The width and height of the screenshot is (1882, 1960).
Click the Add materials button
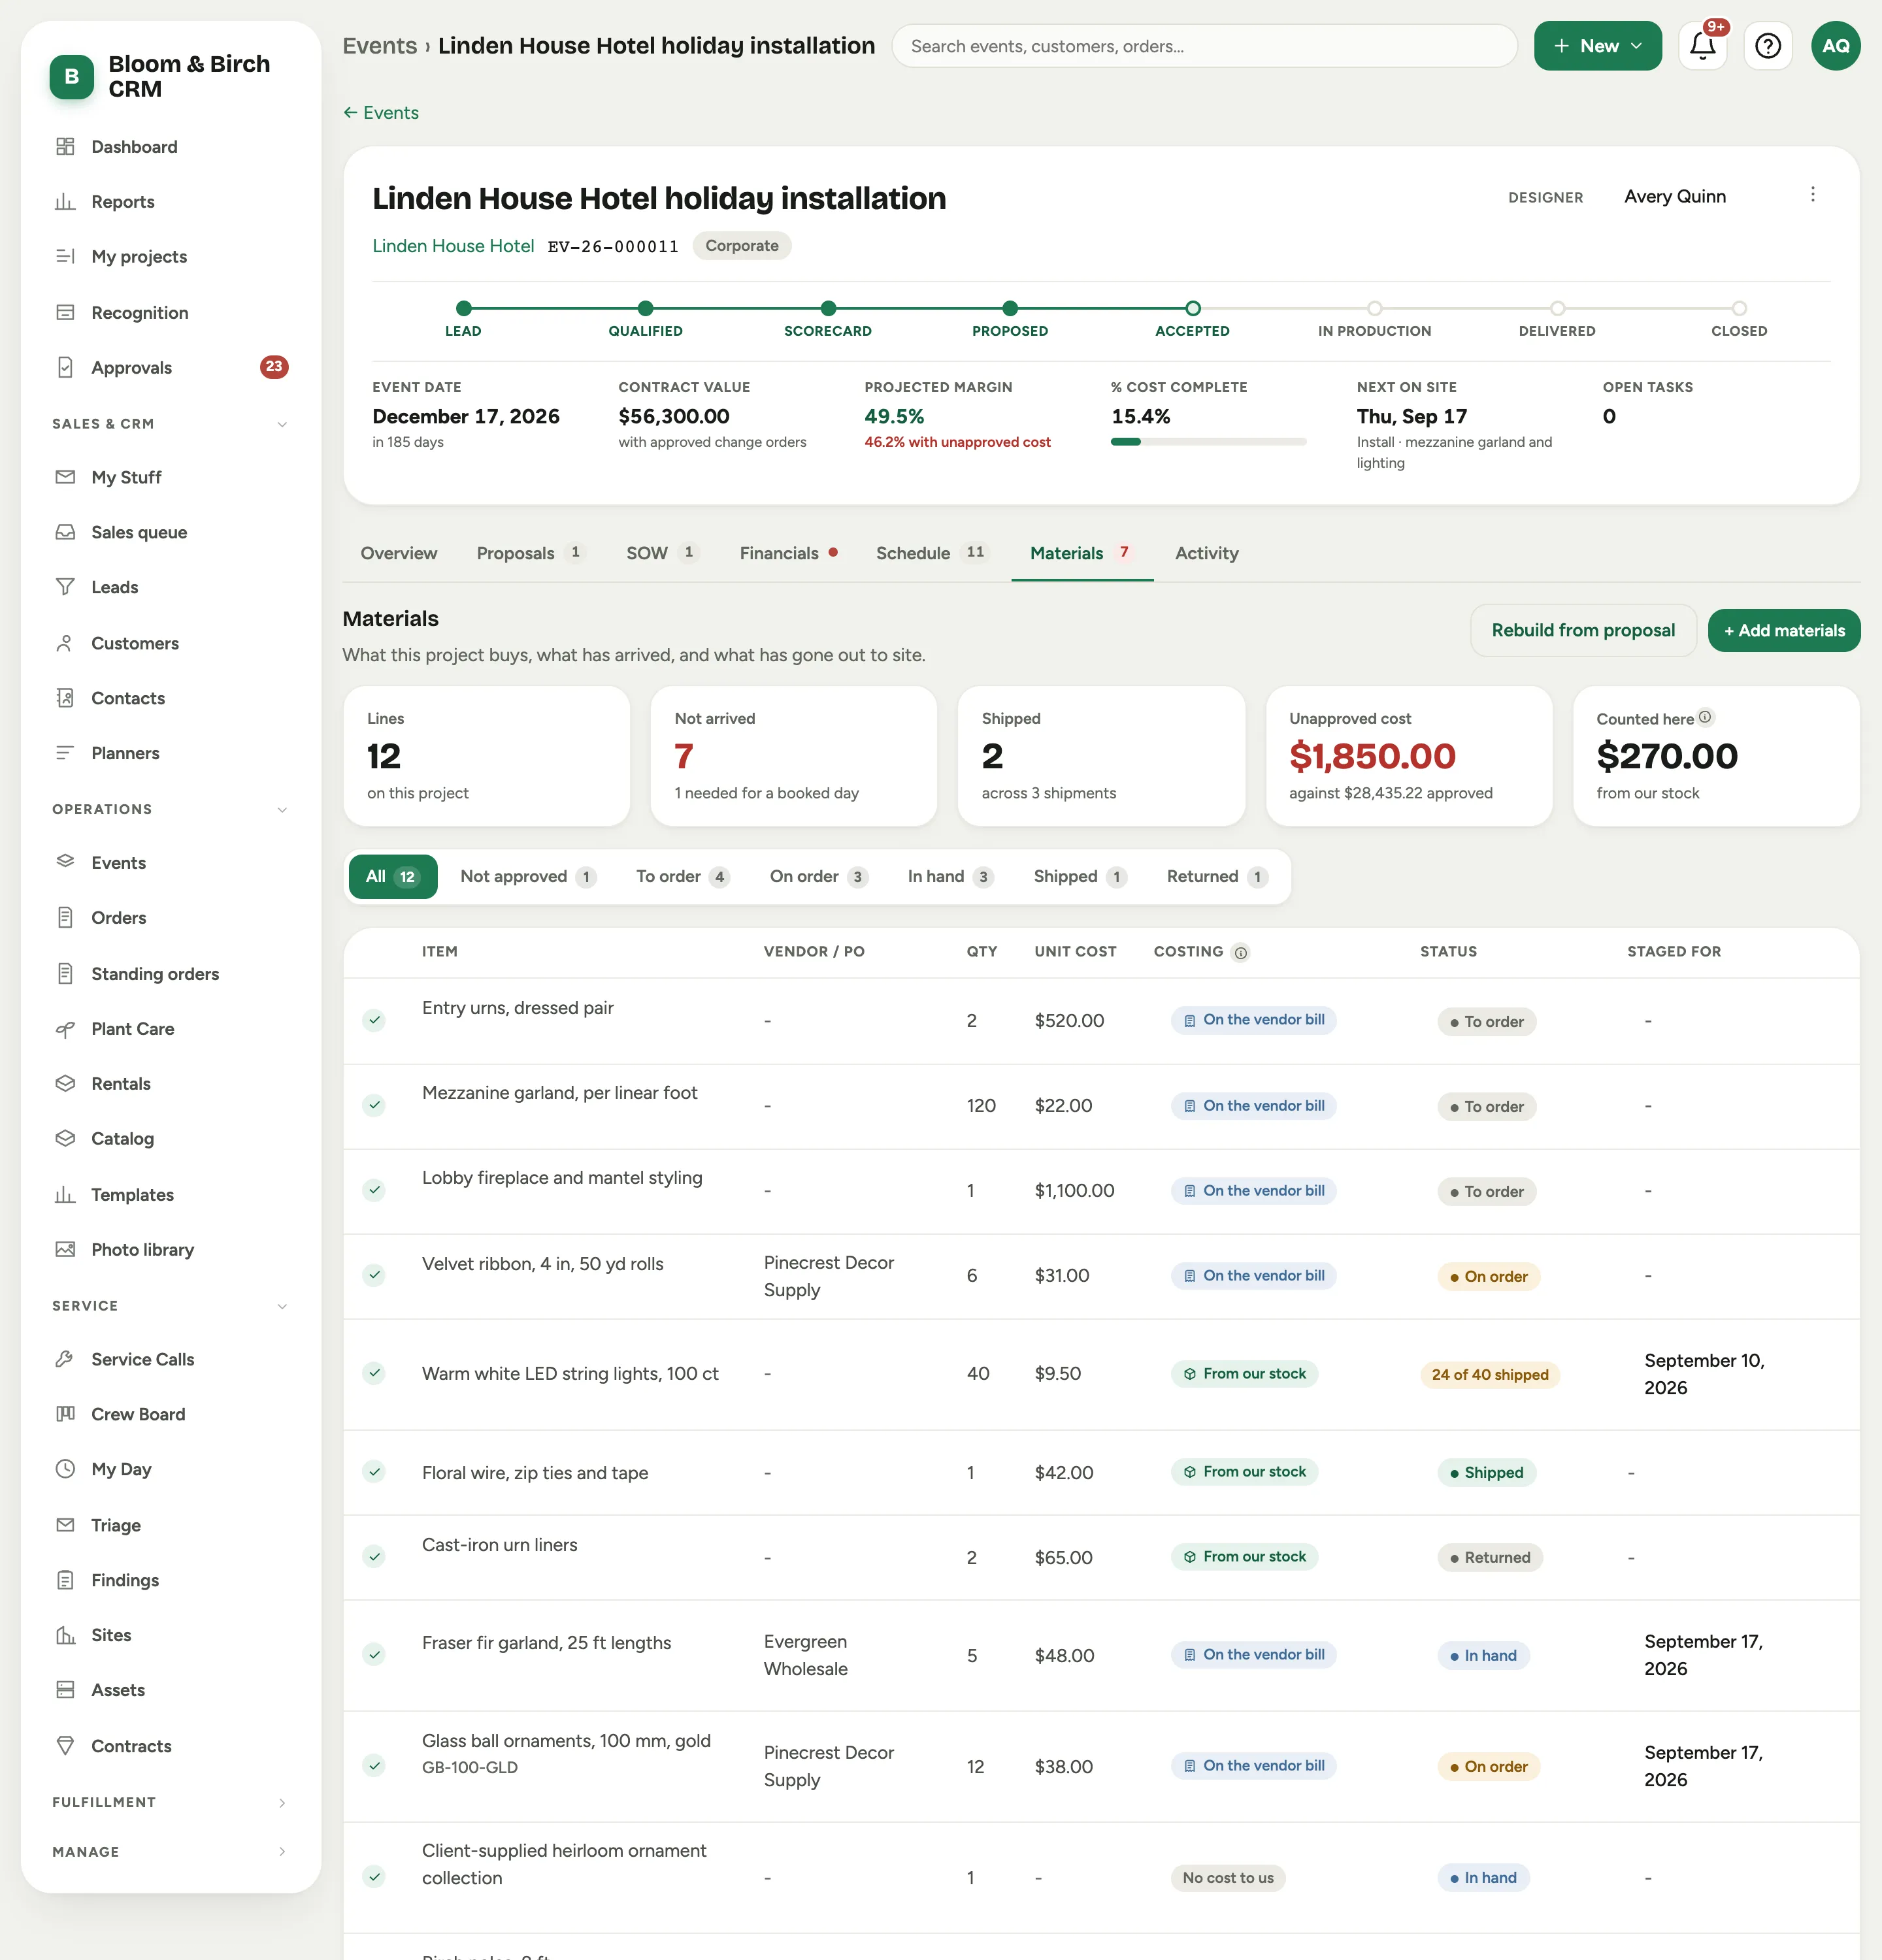[1784, 631]
